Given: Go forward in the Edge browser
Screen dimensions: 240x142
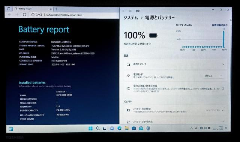Looking at the screenshot, I should pos(17,15).
